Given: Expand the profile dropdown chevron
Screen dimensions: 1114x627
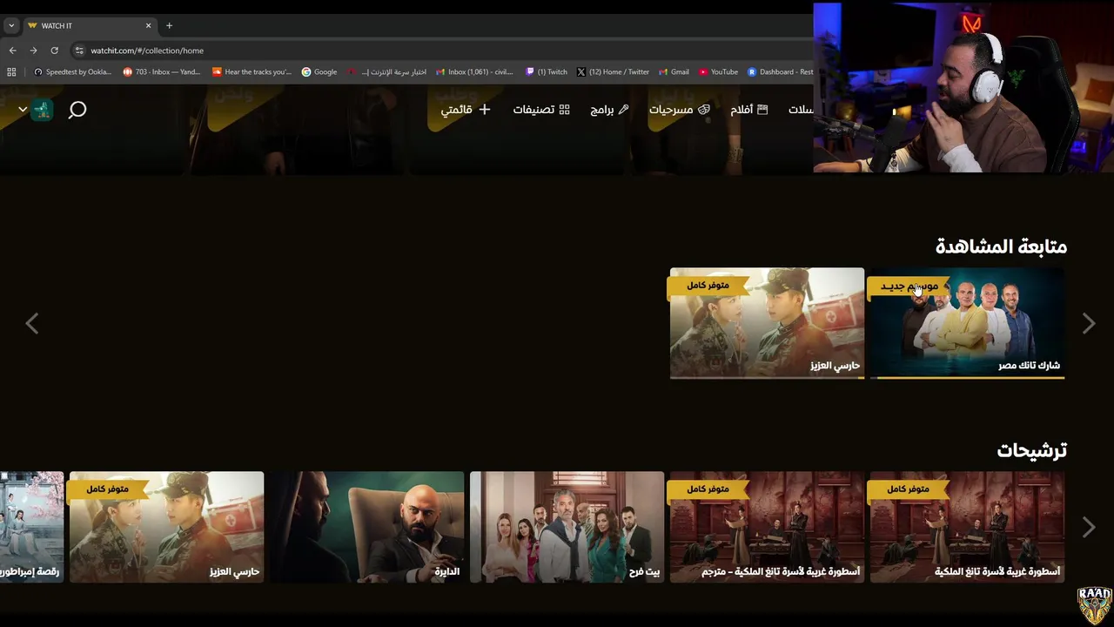Looking at the screenshot, I should click(x=23, y=110).
